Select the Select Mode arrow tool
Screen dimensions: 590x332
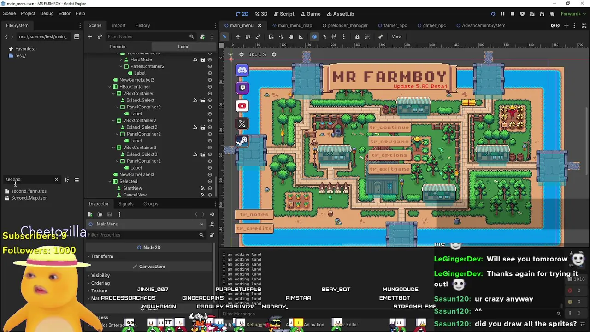coord(224,36)
